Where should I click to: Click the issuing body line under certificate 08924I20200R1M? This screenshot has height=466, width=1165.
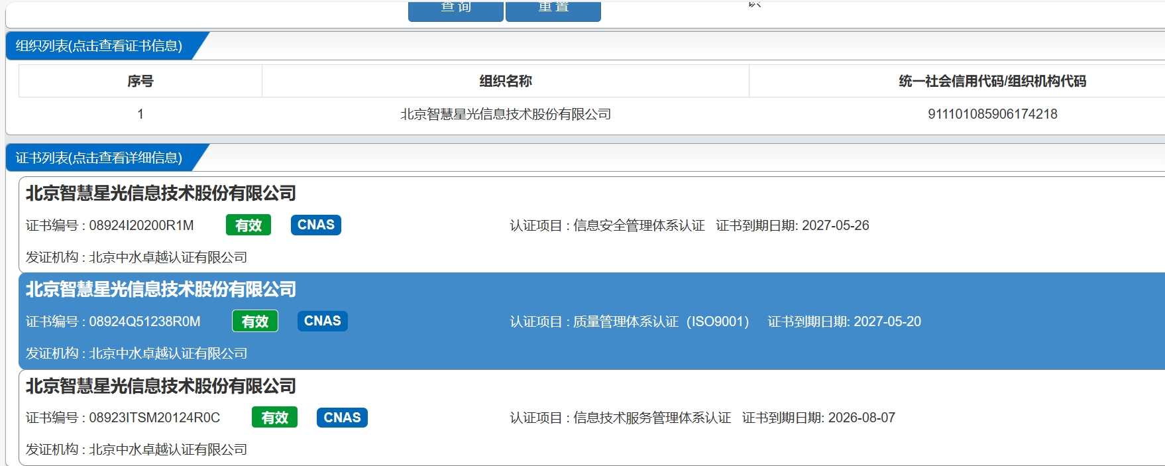(x=137, y=257)
